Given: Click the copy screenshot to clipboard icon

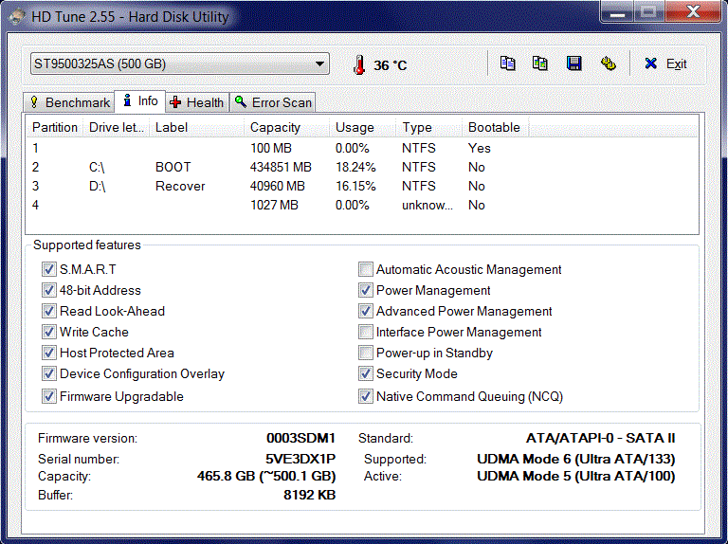Looking at the screenshot, I should pyautogui.click(x=539, y=63).
